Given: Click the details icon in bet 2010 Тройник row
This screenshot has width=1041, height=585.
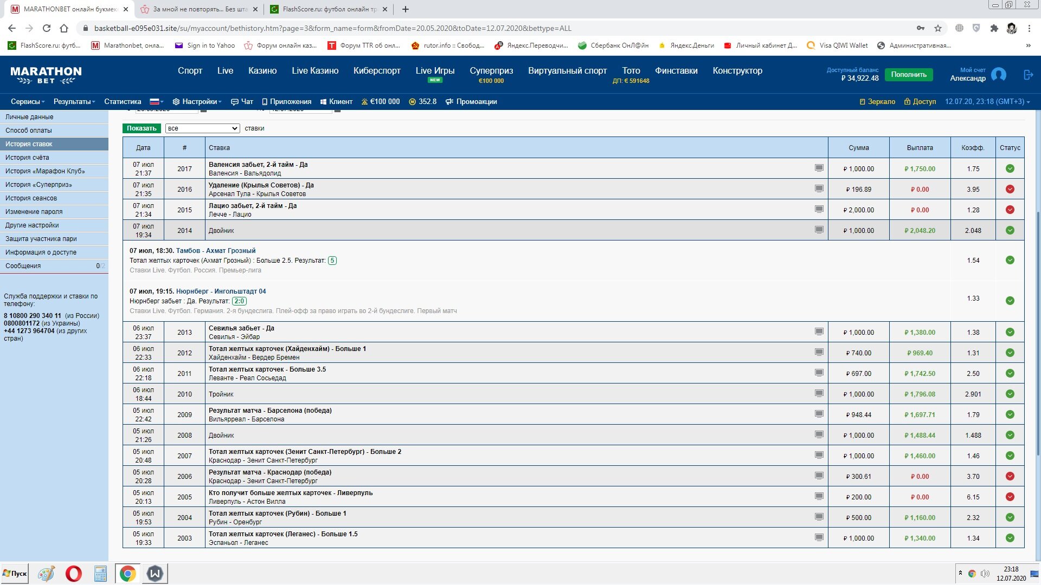Looking at the screenshot, I should point(819,393).
